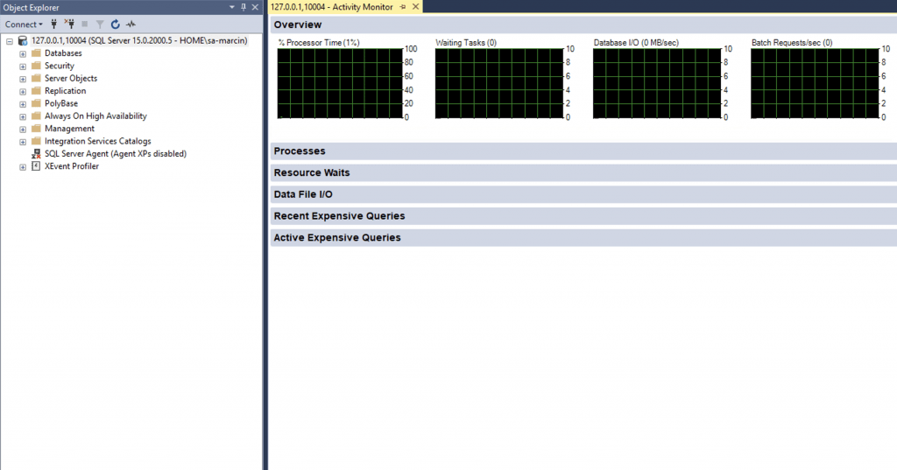Click the Integration Services Catalogs folder icon

coord(36,141)
